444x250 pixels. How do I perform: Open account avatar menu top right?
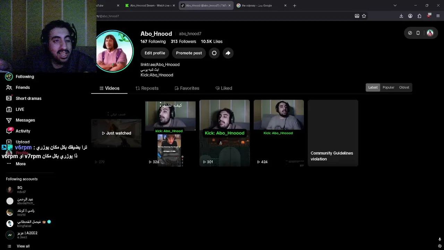tap(430, 33)
